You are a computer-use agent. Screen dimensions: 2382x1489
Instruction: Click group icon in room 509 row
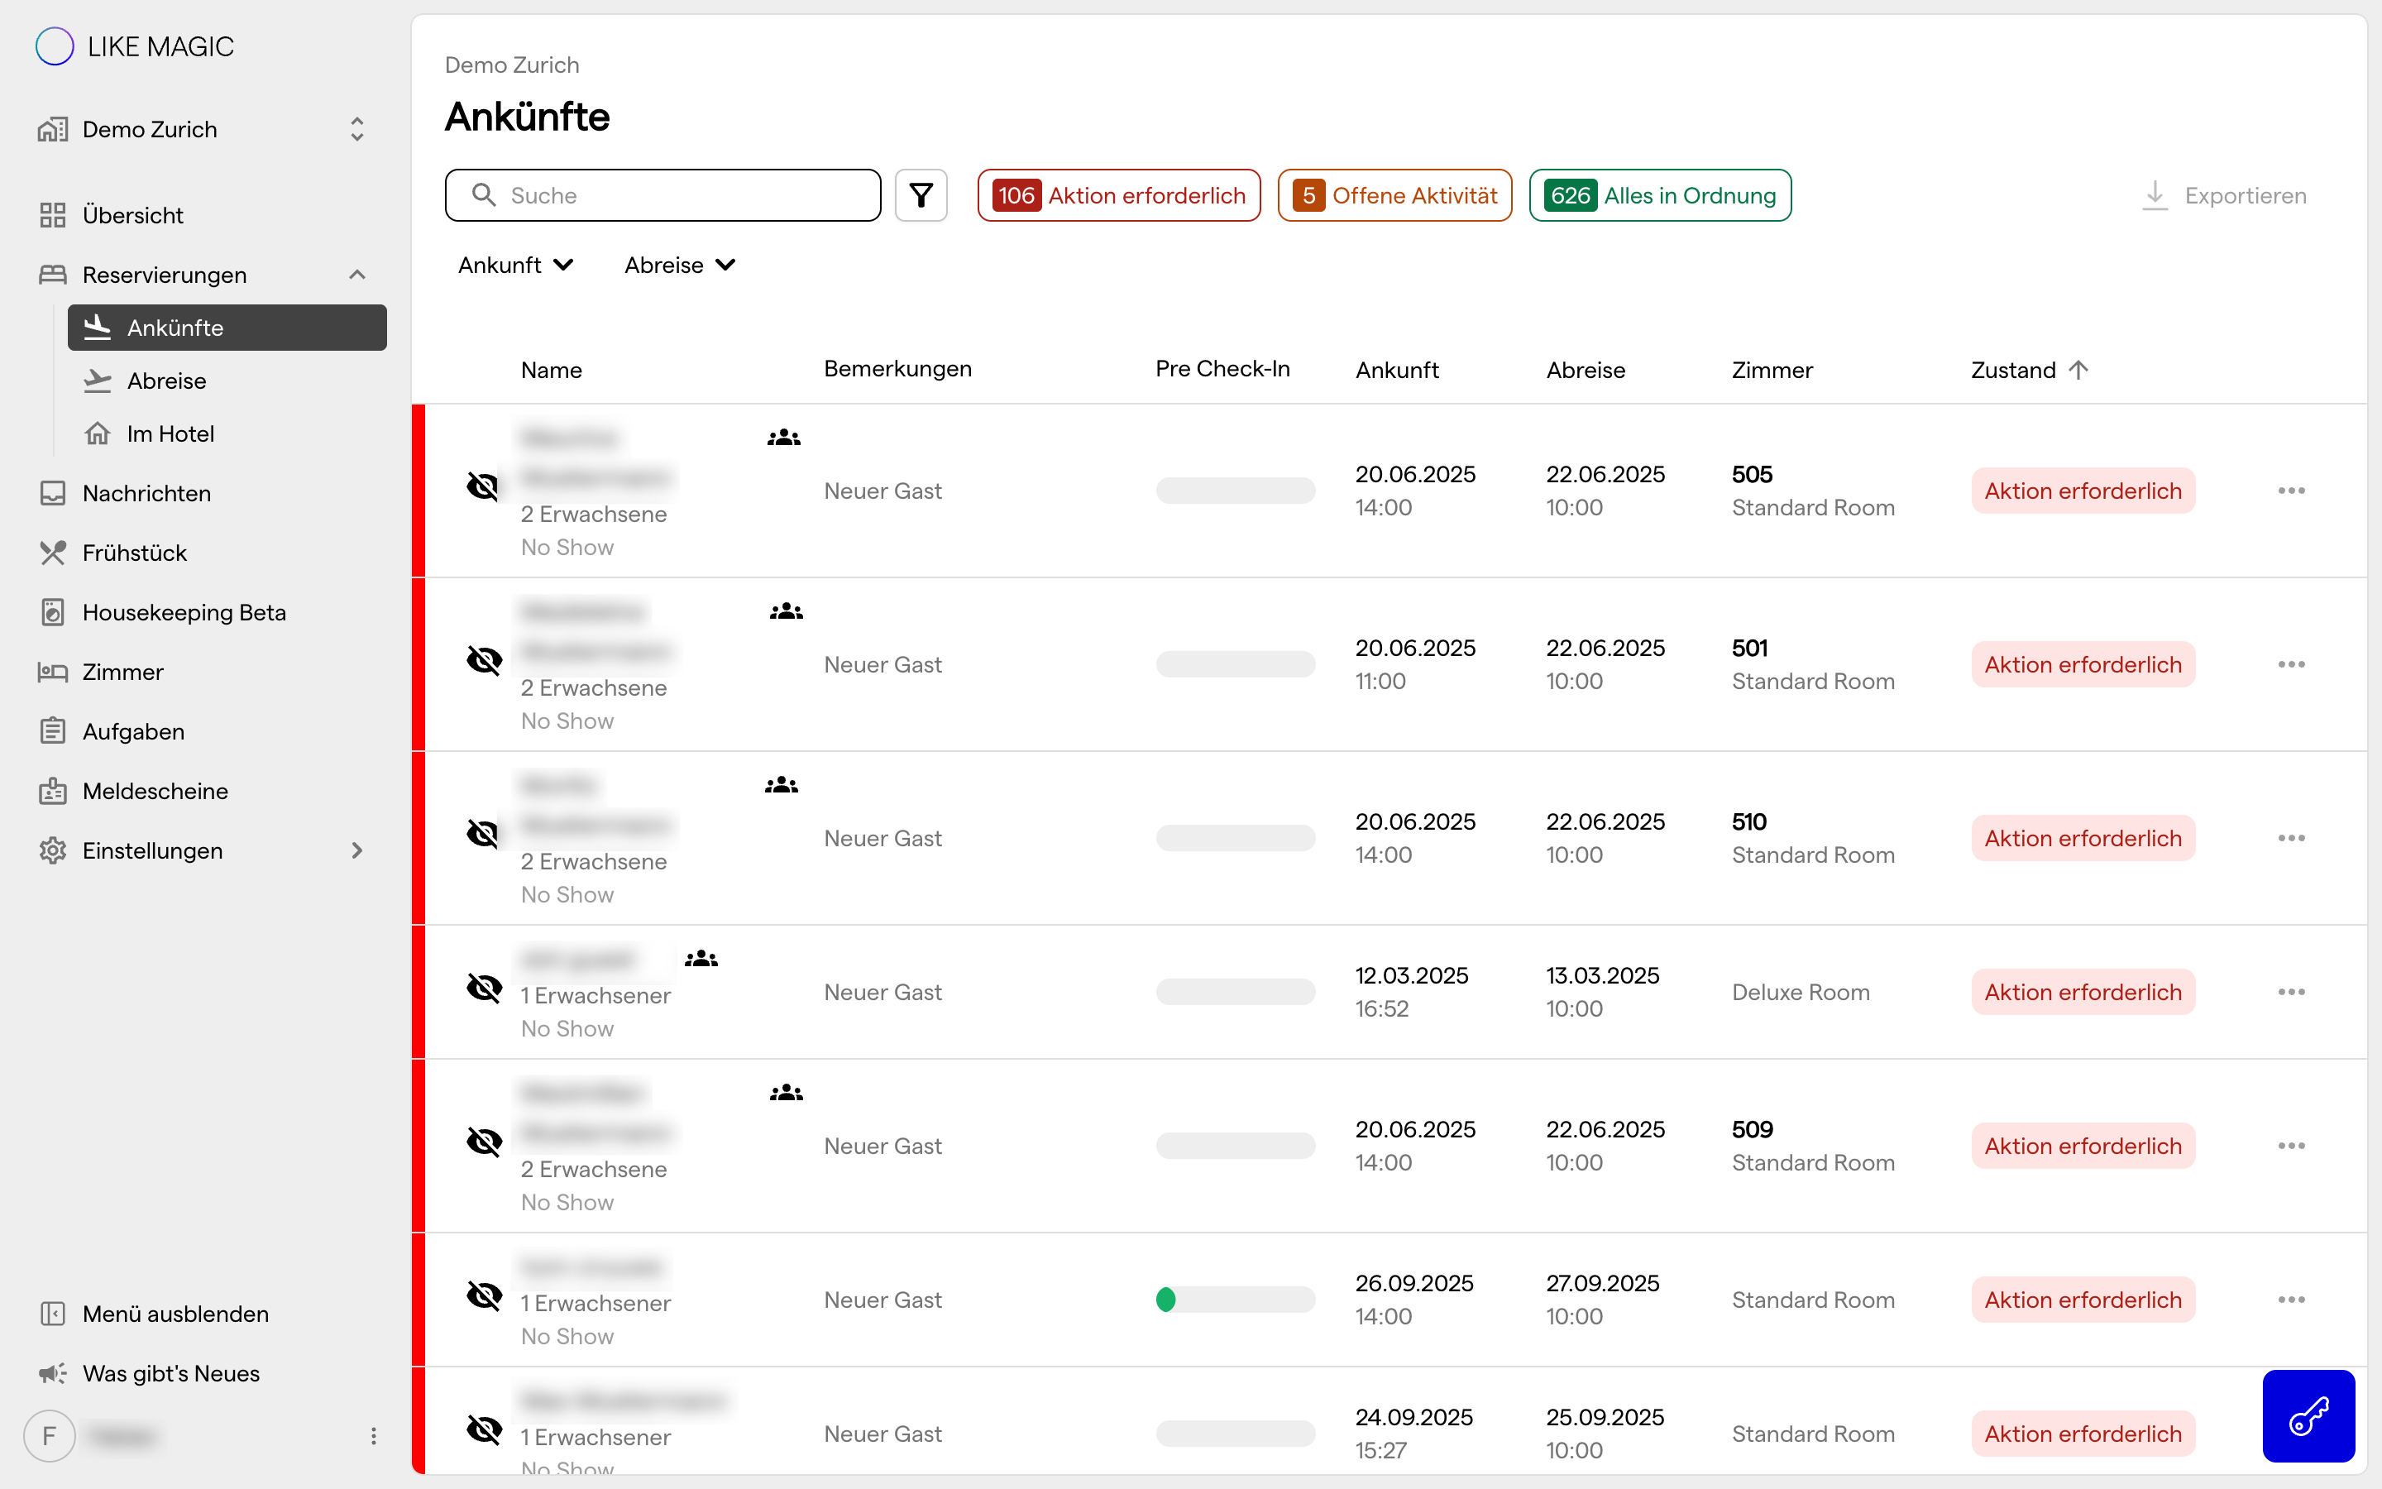click(x=786, y=1092)
